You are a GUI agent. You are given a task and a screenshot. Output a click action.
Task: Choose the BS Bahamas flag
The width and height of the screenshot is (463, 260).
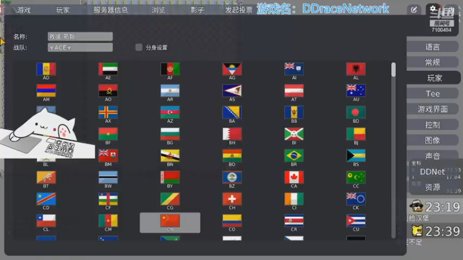click(x=356, y=156)
